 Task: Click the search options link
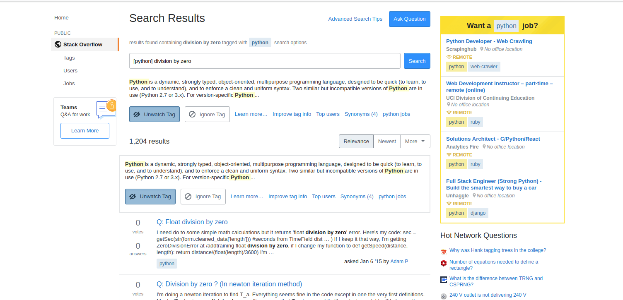point(290,43)
